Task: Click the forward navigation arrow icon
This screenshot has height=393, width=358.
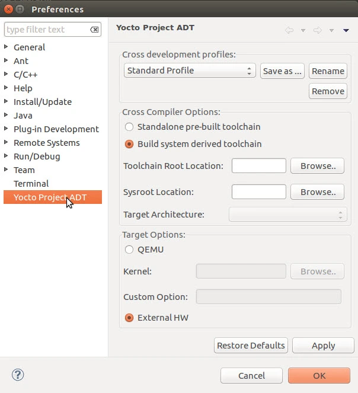Action: coord(318,30)
